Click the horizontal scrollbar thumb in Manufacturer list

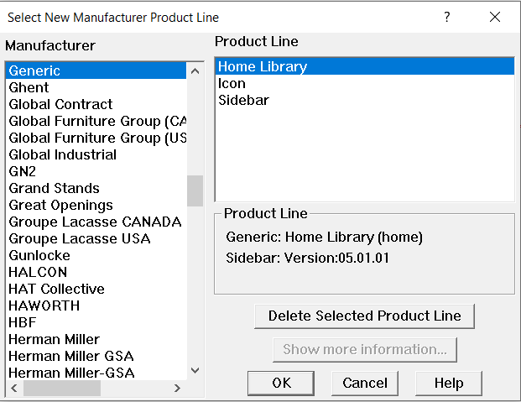coord(62,388)
